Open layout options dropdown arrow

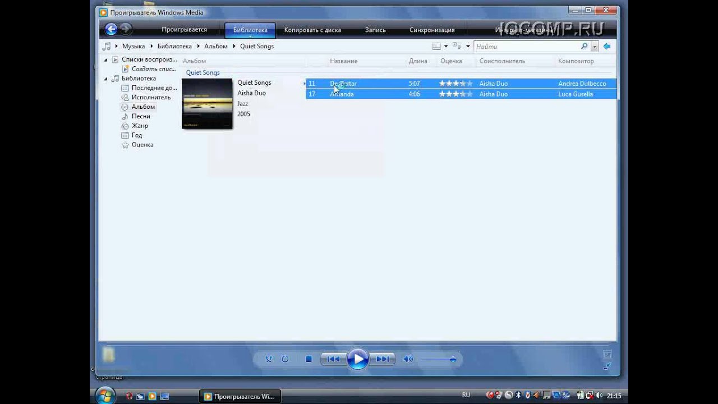pos(446,46)
